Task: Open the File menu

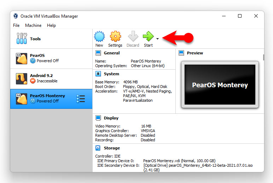Action: [x=16, y=25]
